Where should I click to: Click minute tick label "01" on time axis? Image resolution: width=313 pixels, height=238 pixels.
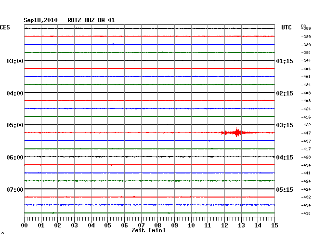(x=41, y=225)
